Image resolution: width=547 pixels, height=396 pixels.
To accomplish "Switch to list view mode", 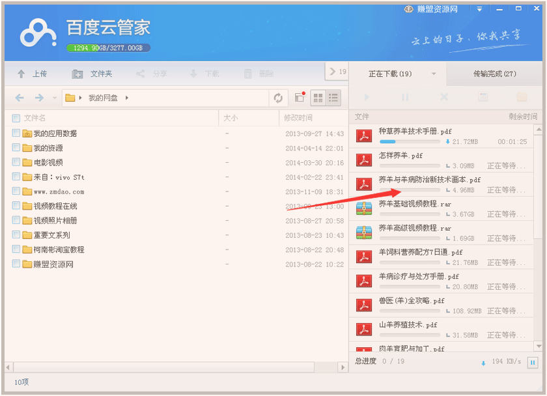I will click(x=333, y=98).
